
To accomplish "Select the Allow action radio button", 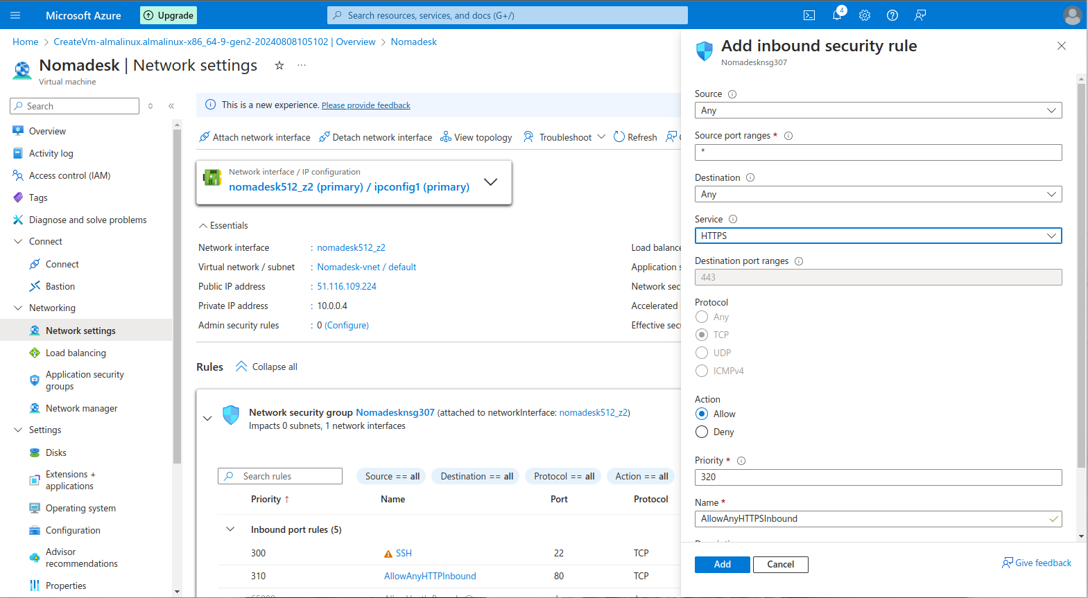I will pyautogui.click(x=702, y=414).
